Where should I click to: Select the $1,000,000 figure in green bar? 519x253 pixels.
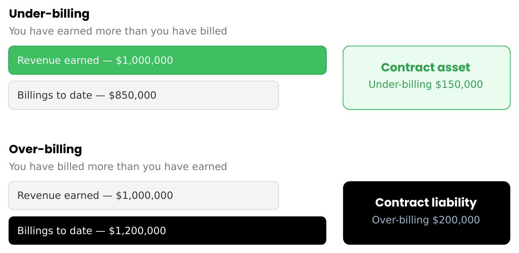(x=145, y=61)
